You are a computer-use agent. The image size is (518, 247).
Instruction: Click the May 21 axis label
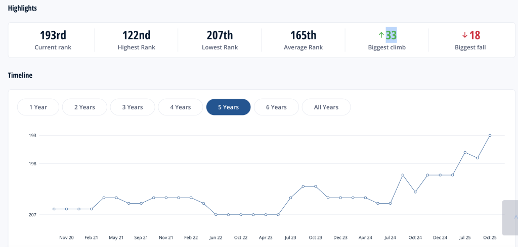(x=116, y=237)
